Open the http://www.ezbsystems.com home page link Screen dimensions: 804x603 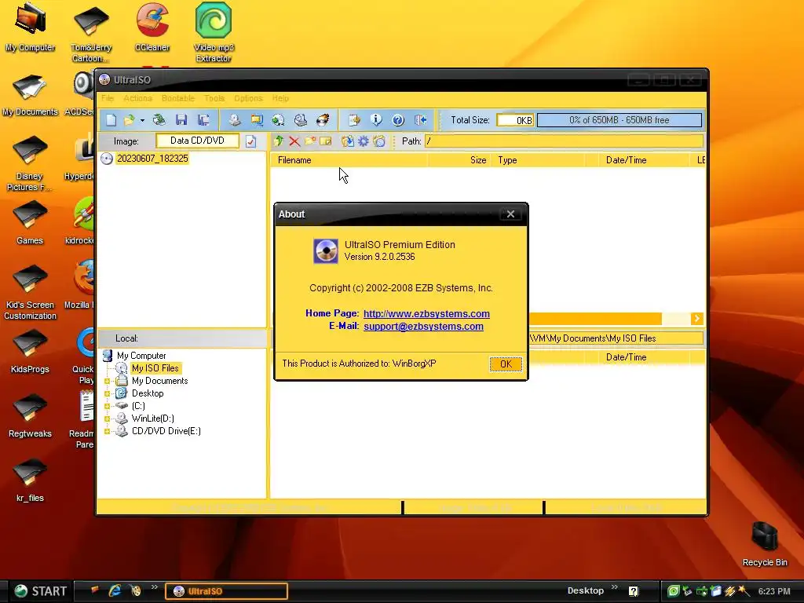(426, 313)
